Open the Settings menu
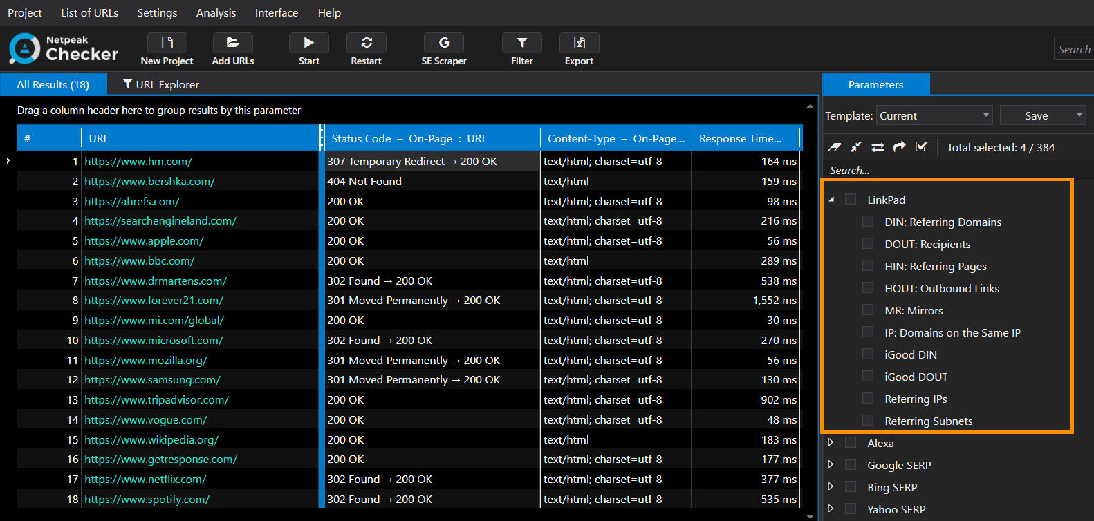This screenshot has width=1094, height=521. (x=157, y=12)
